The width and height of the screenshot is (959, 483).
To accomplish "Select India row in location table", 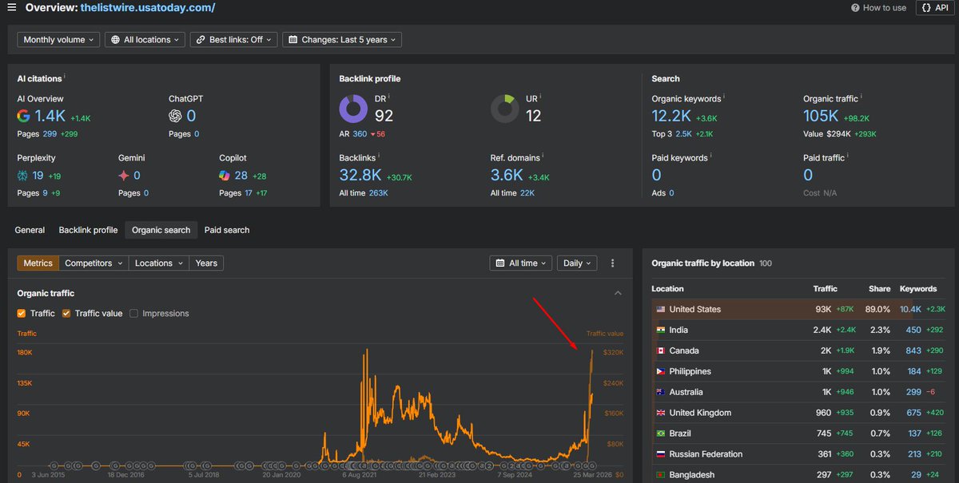I will pos(801,330).
